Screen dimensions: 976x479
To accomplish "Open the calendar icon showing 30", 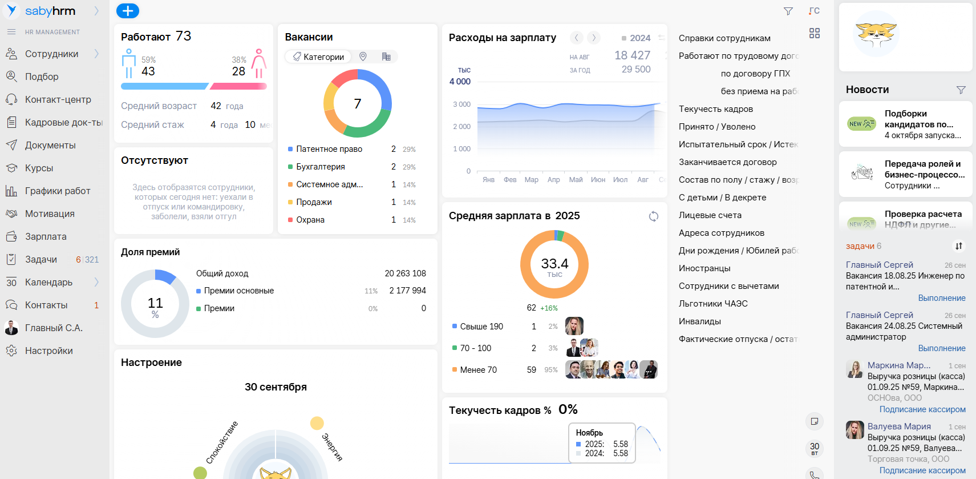I will pyautogui.click(x=815, y=448).
